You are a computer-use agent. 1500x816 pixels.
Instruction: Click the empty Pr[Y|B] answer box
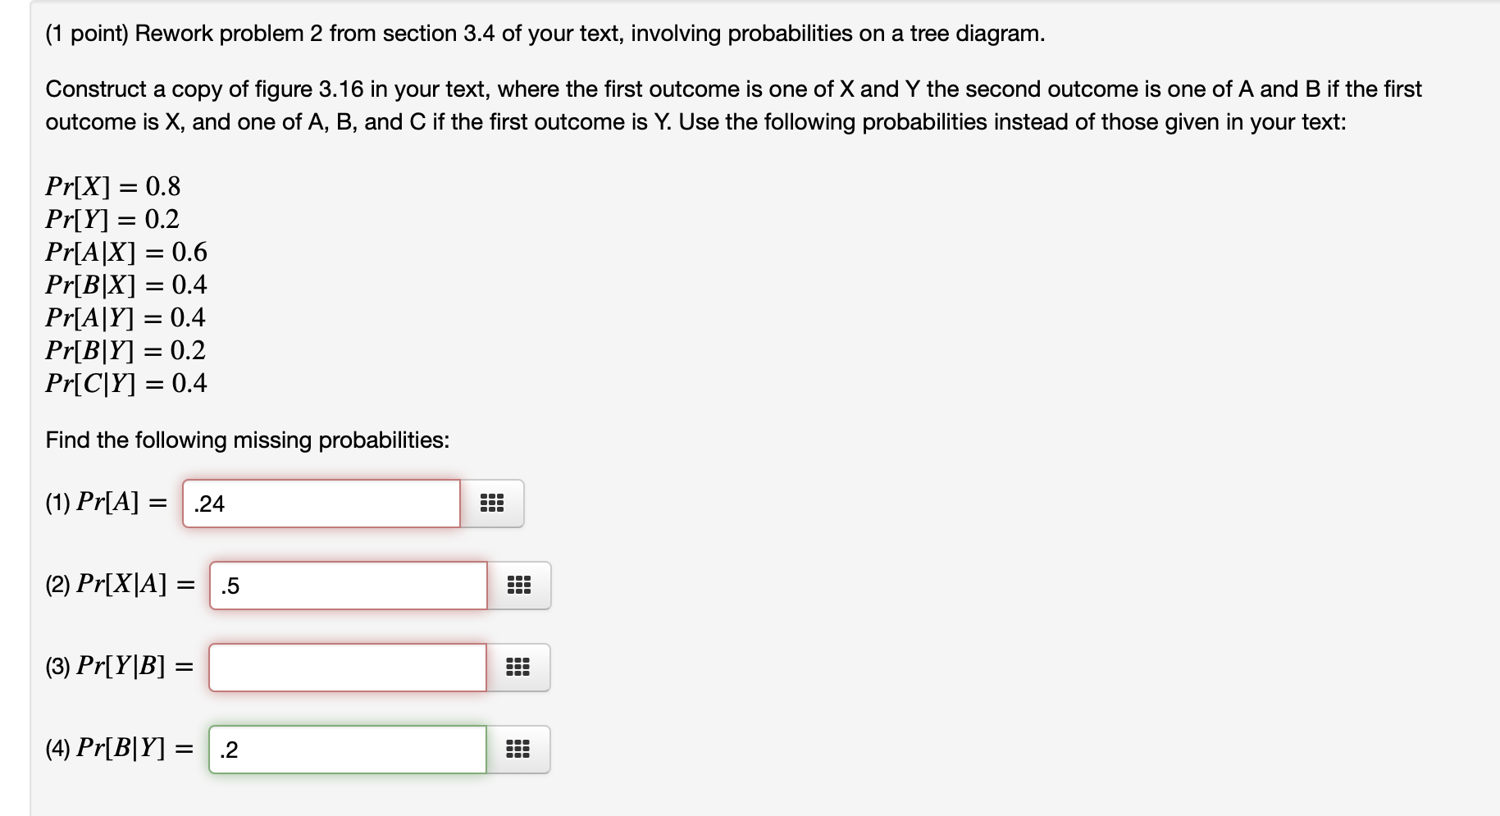pyautogui.click(x=346, y=667)
